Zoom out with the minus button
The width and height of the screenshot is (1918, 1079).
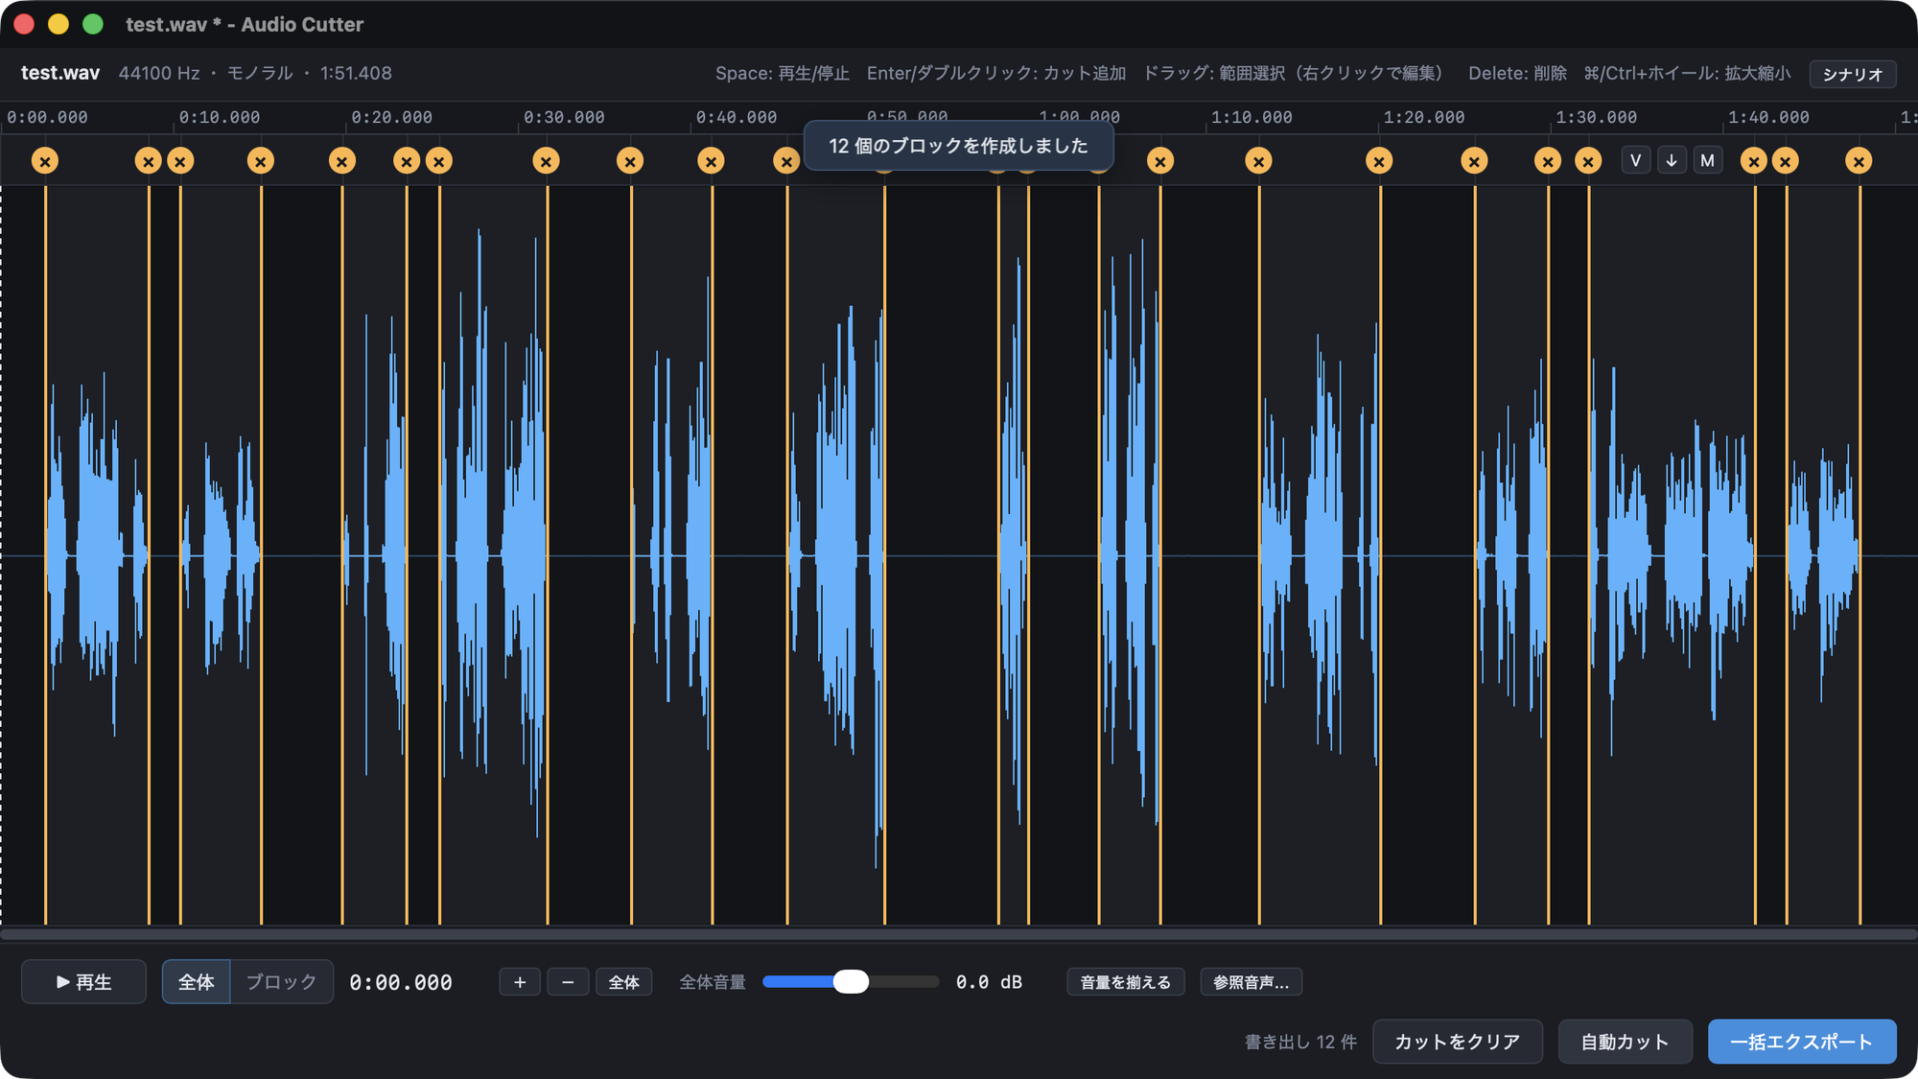click(568, 982)
